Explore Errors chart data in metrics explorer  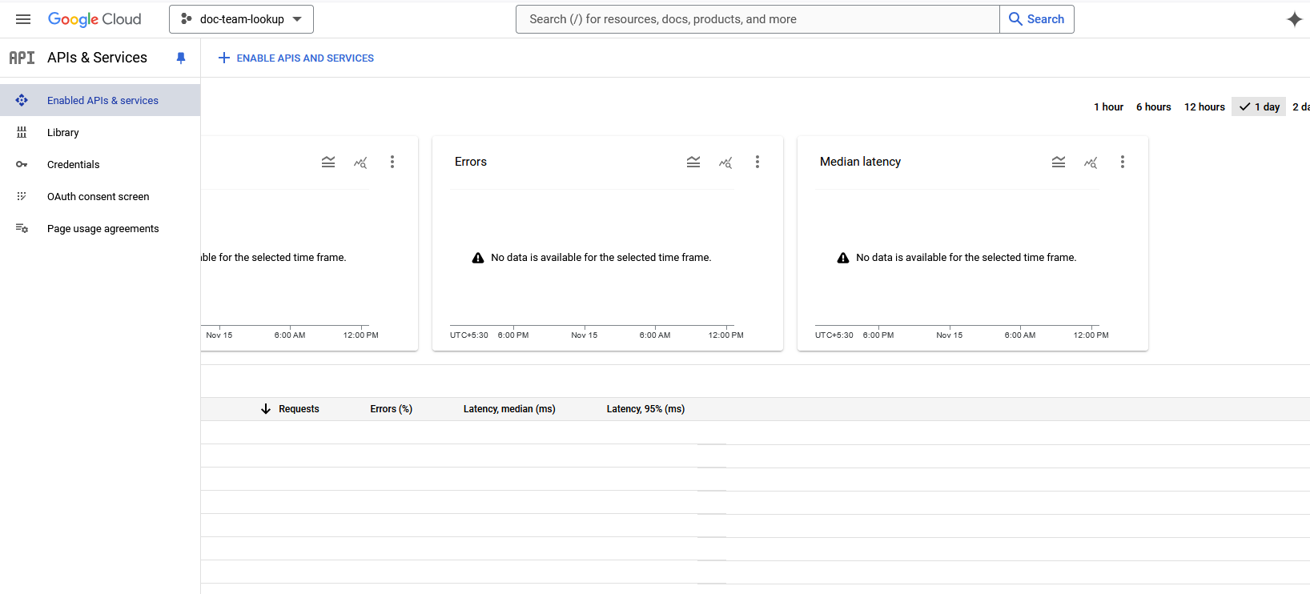pos(725,163)
